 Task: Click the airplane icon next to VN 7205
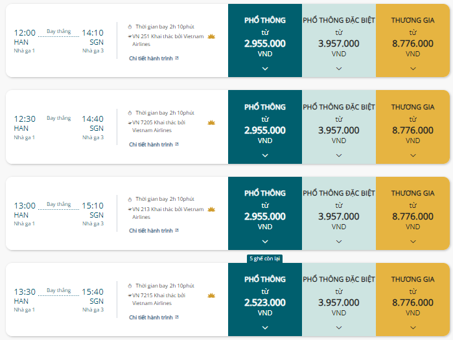click(130, 123)
